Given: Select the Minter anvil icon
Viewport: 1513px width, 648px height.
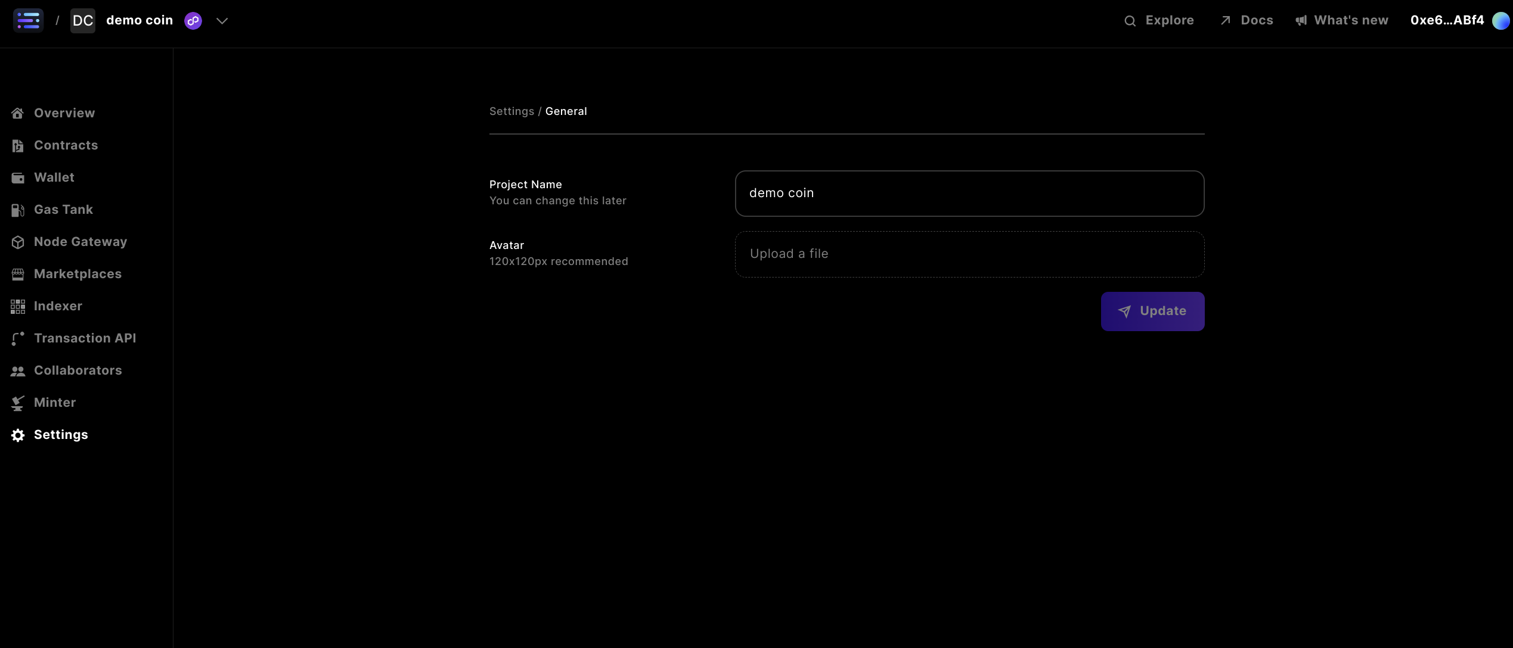Looking at the screenshot, I should [17, 402].
